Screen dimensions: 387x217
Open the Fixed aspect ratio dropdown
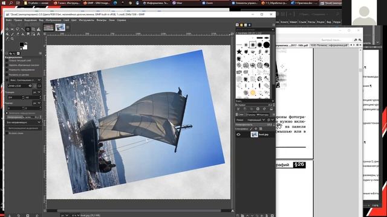[x=25, y=80]
